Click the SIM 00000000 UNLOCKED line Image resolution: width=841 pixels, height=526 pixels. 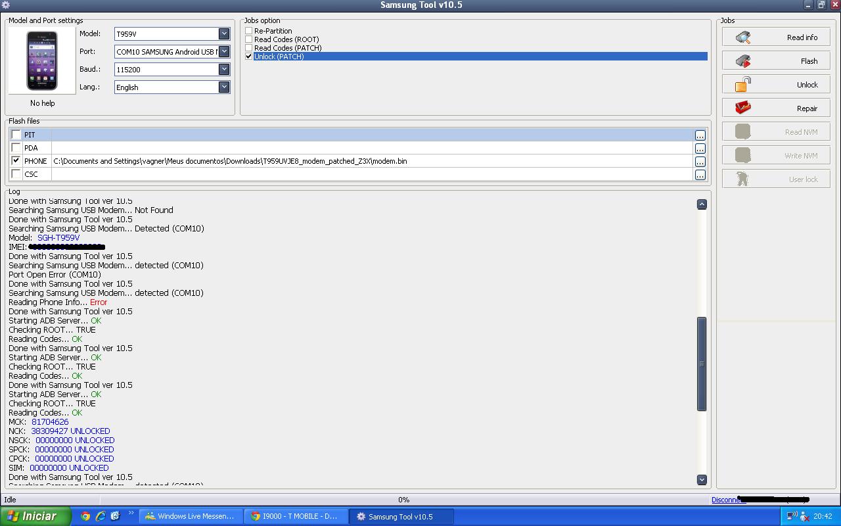[x=58, y=468]
